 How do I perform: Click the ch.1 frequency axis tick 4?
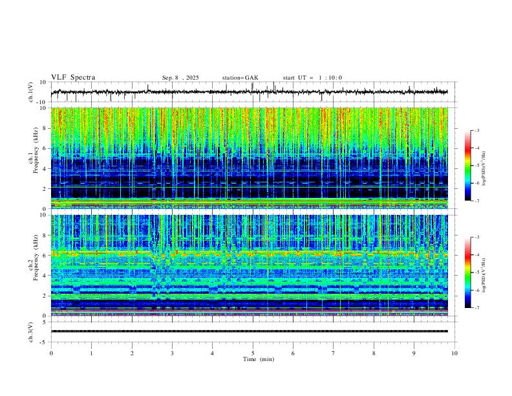pyautogui.click(x=45, y=169)
